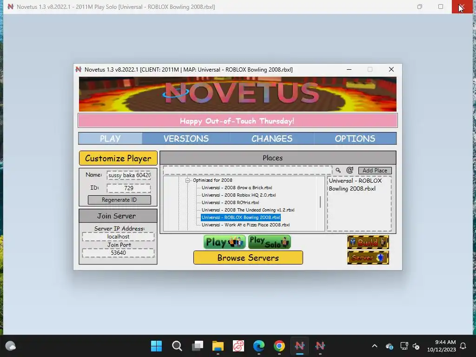Click the Regenerate ID button
The width and height of the screenshot is (476, 357).
click(x=119, y=200)
